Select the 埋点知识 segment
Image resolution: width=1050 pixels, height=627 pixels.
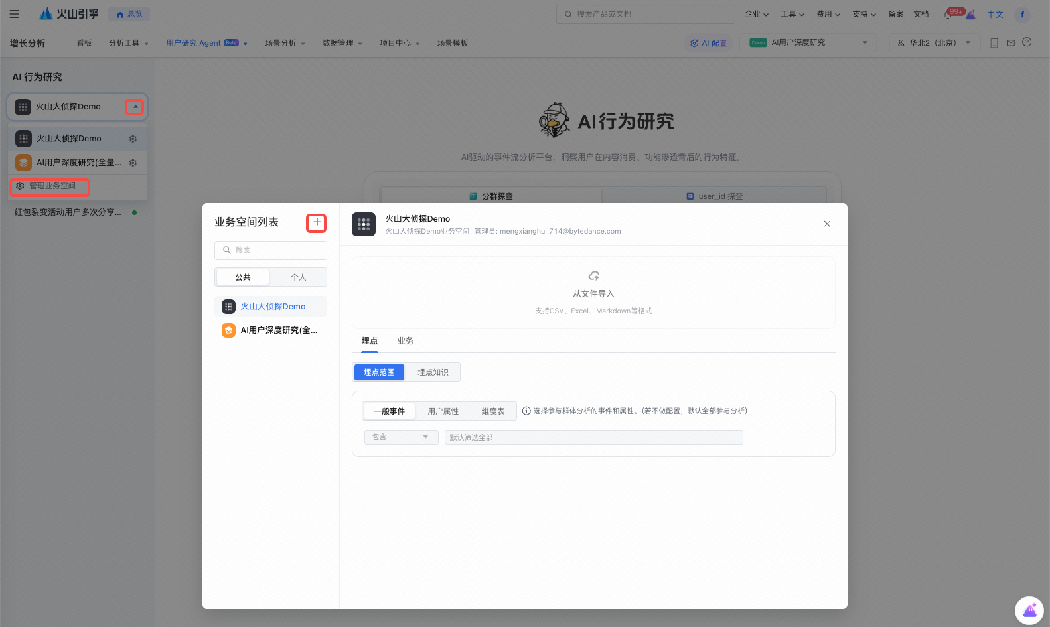tap(433, 372)
